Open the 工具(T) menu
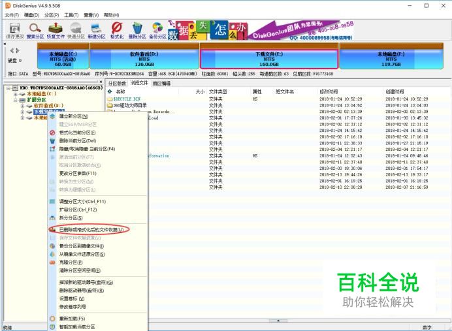This screenshot has width=452, height=331. point(71,15)
